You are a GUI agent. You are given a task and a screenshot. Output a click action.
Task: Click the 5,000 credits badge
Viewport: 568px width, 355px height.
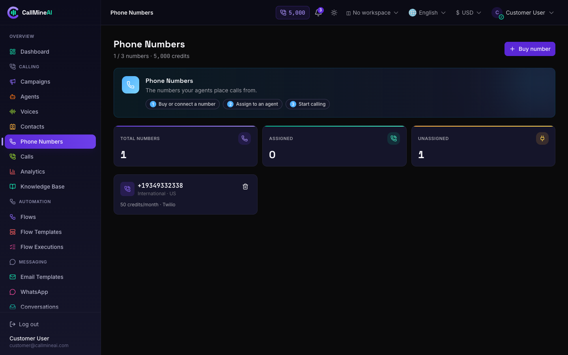click(x=293, y=13)
